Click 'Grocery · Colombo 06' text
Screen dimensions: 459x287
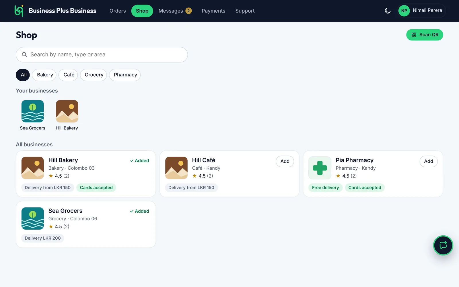73,219
